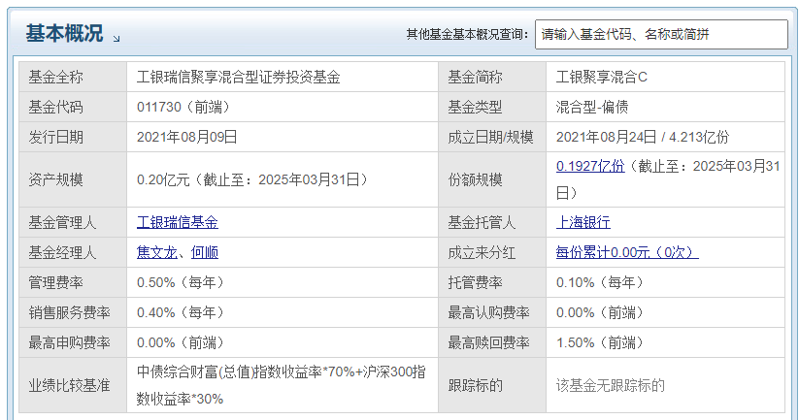Select the 发行日期 label cell

point(73,137)
